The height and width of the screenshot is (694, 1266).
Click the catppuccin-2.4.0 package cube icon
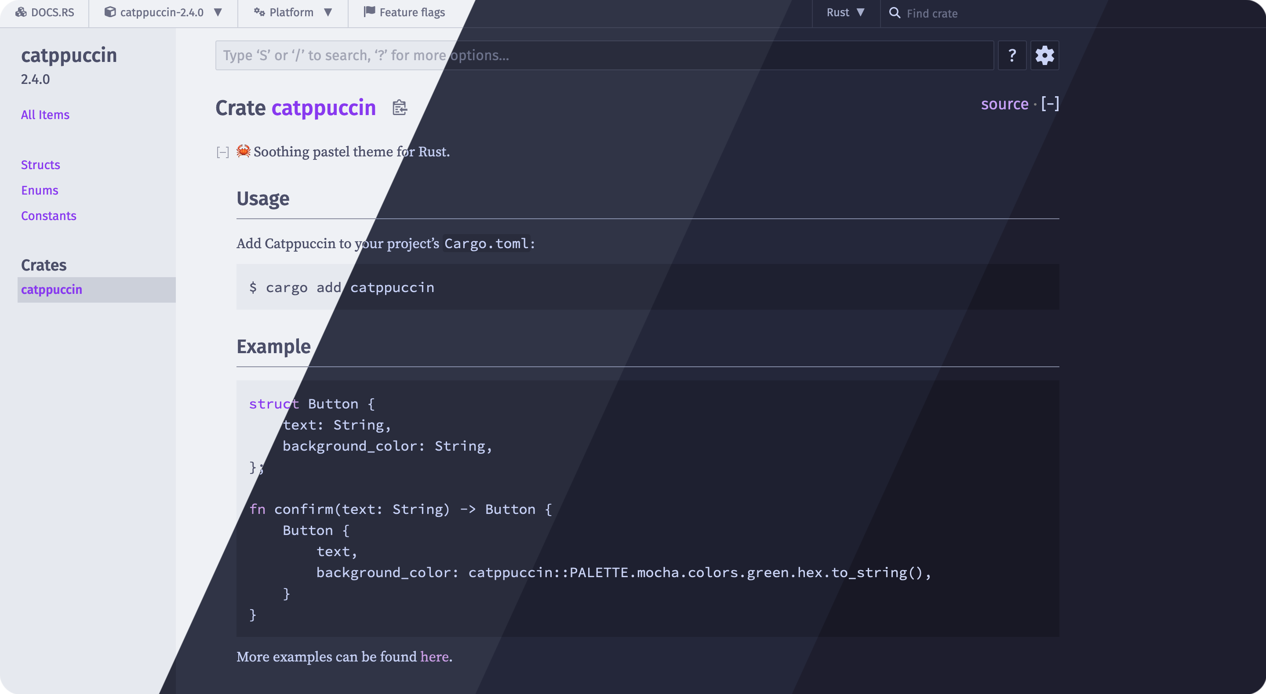coord(110,12)
